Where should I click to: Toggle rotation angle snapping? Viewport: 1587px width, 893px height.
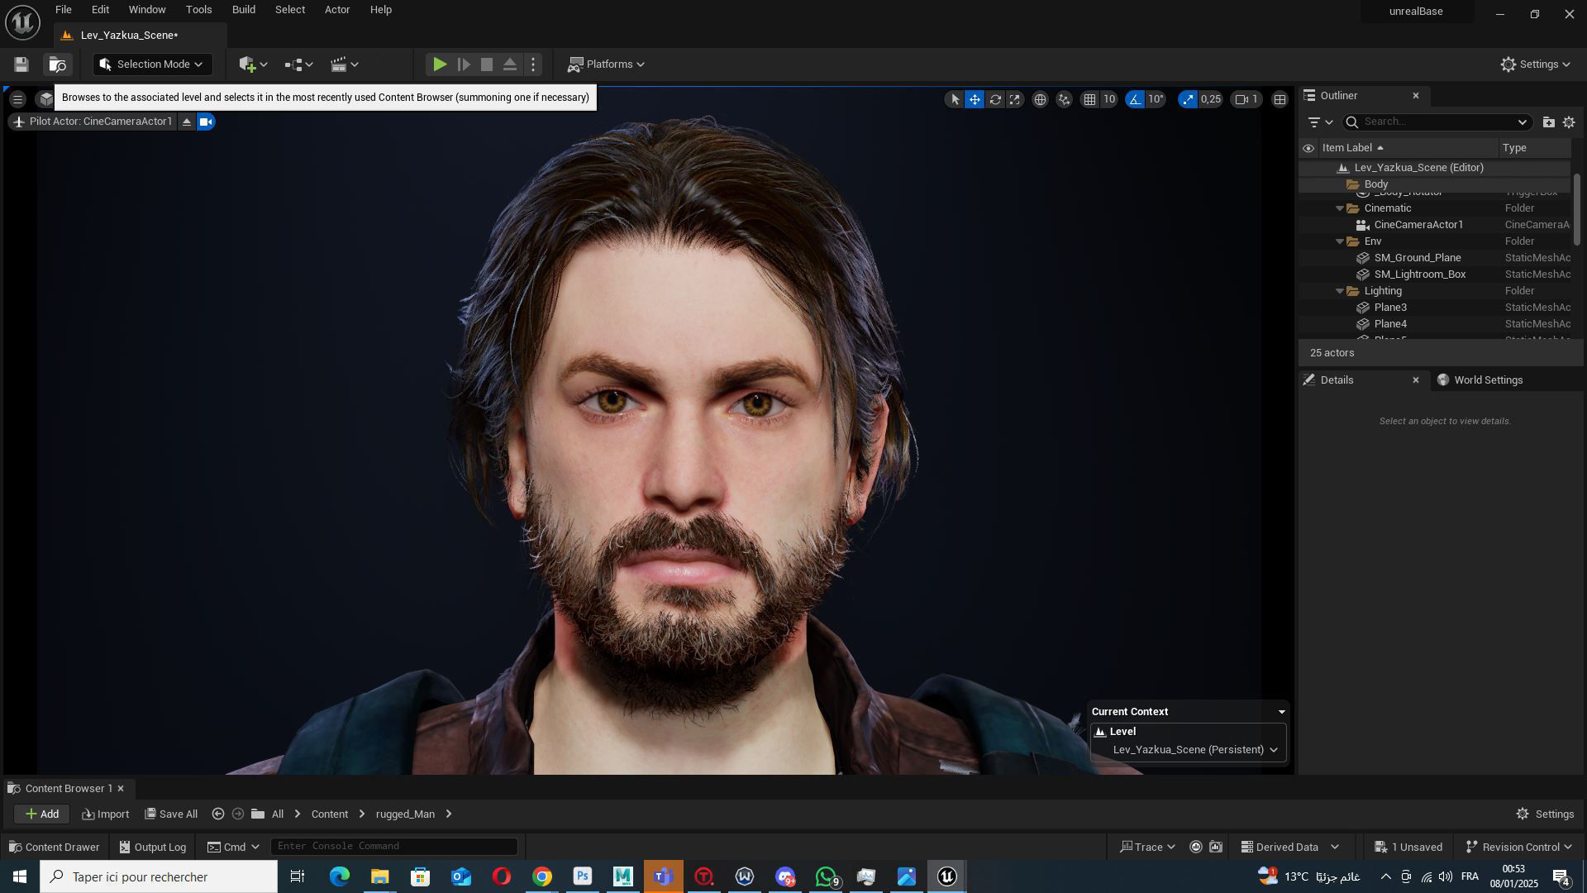1135,99
